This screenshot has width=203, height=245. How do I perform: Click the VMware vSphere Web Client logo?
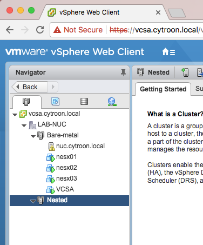click(75, 52)
